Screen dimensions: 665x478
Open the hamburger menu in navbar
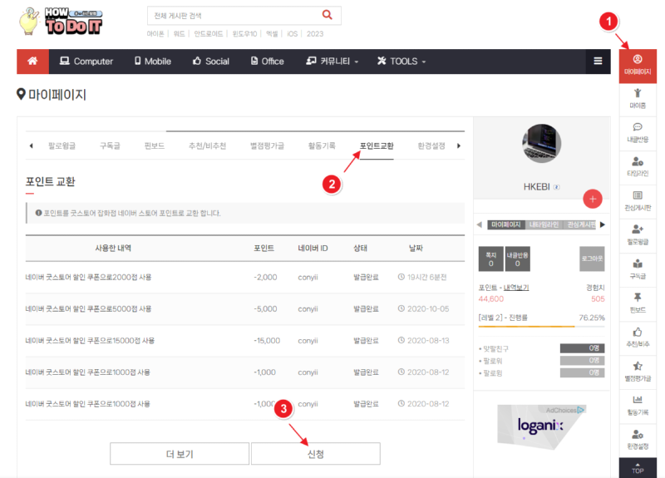(x=598, y=62)
